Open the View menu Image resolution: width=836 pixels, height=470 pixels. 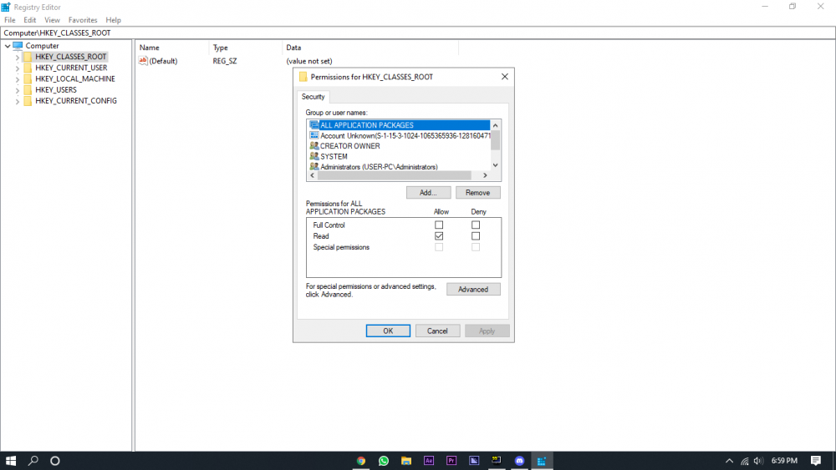(52, 20)
